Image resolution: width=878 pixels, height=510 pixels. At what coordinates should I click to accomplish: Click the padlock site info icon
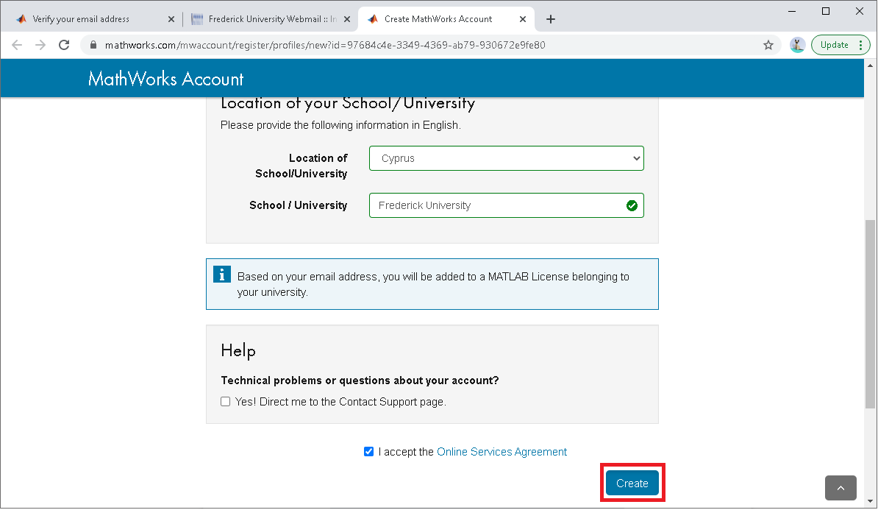click(x=93, y=45)
